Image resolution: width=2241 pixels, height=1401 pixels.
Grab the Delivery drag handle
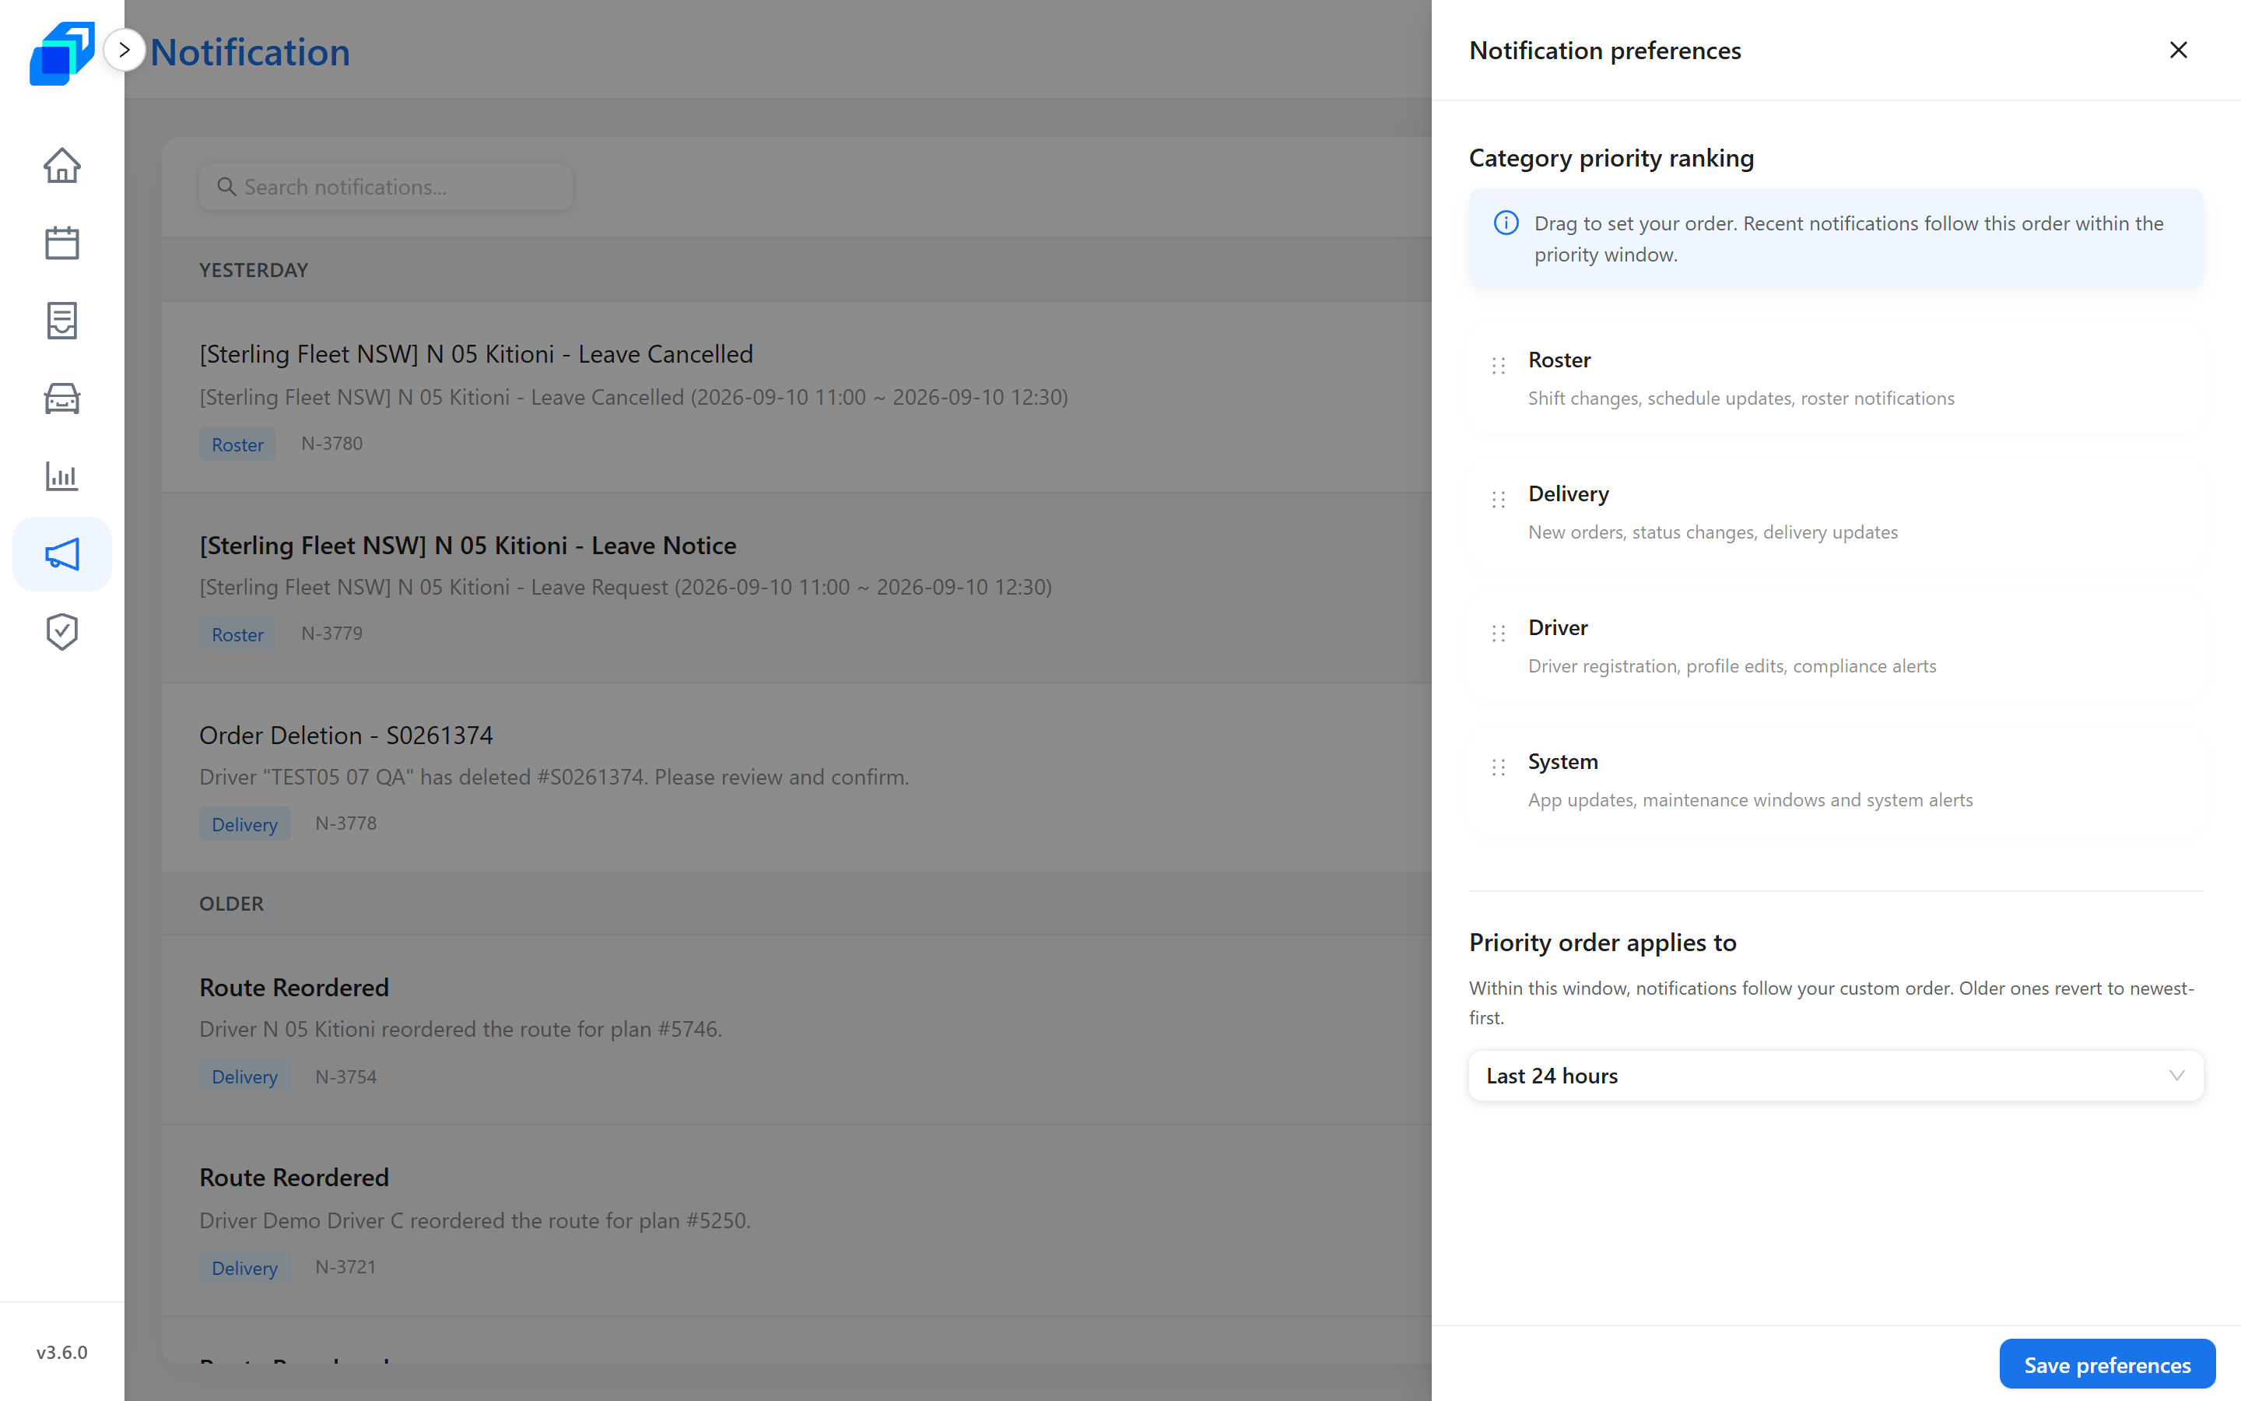[x=1499, y=500]
